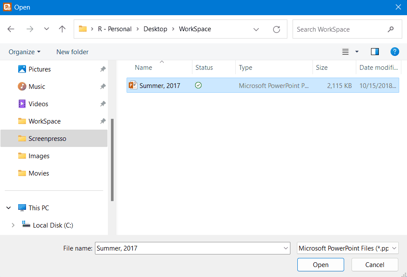Navigate to Desktop breadcrumb
The height and width of the screenshot is (277, 407).
pyautogui.click(x=155, y=29)
